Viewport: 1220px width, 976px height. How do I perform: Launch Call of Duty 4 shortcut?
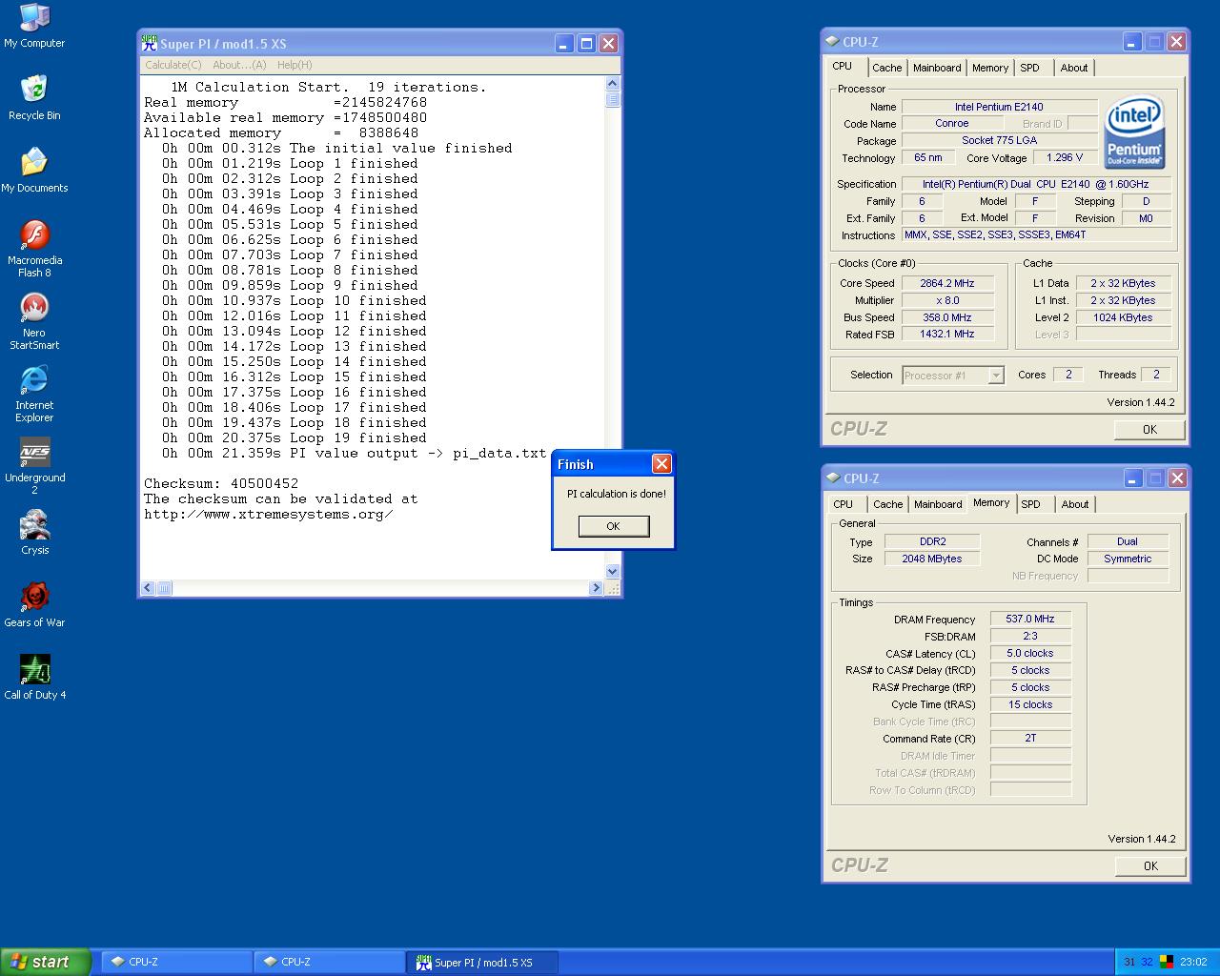[34, 677]
